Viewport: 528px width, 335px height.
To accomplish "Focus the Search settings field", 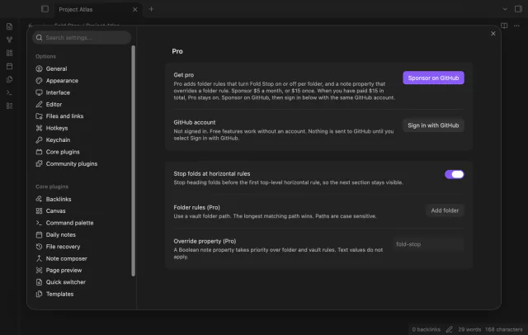I will coord(82,37).
